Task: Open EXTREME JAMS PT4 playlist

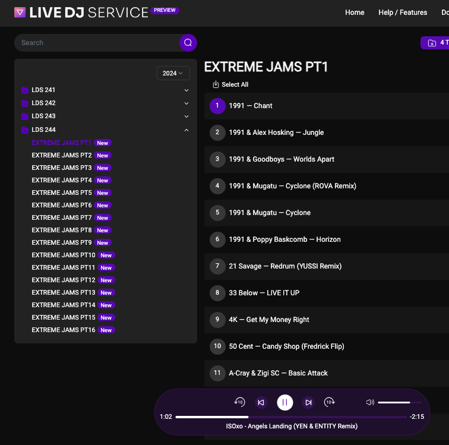Action: [x=62, y=180]
